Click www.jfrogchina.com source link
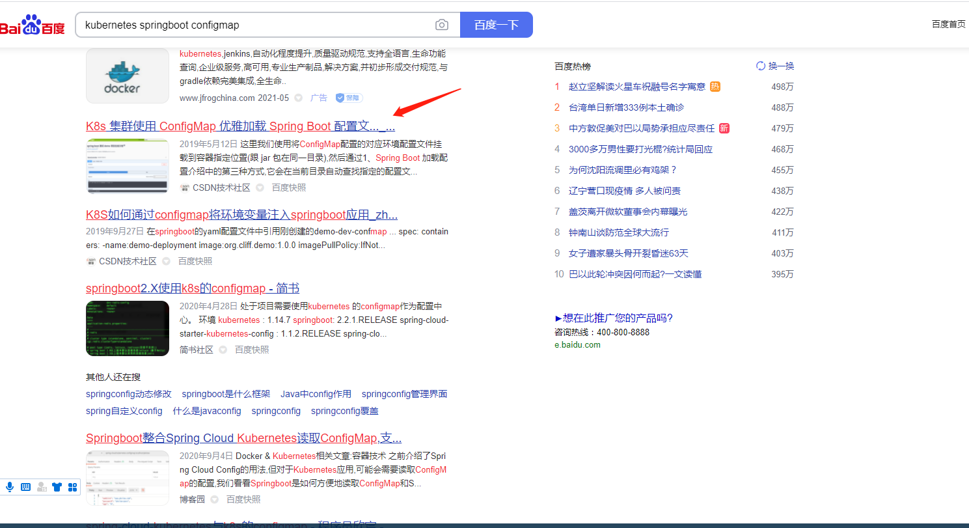 pyautogui.click(x=217, y=98)
